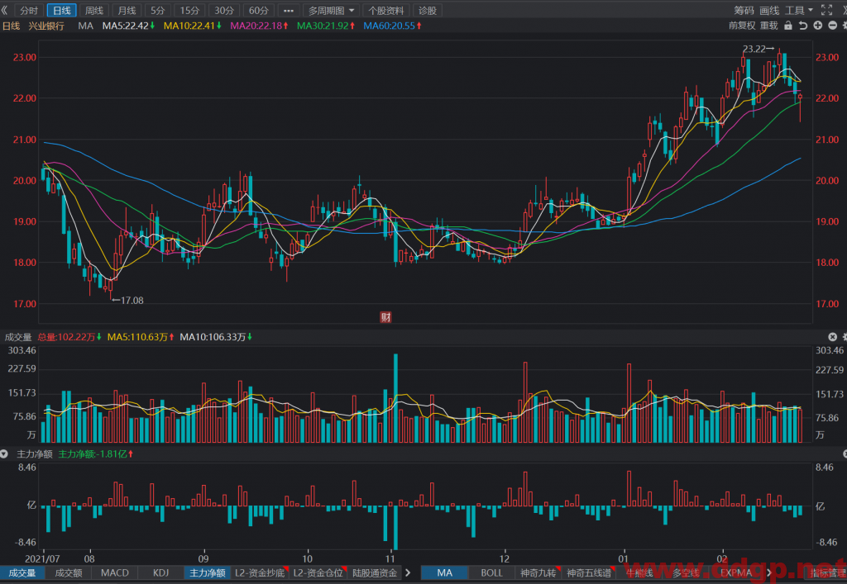Open 个股资料 stock information

click(x=385, y=10)
